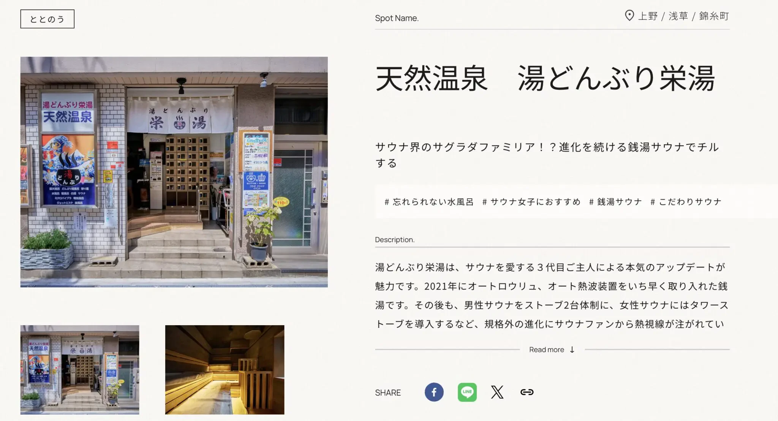Open the 銭湯サウナ hashtag
Image resolution: width=778 pixels, height=421 pixels.
tap(615, 202)
